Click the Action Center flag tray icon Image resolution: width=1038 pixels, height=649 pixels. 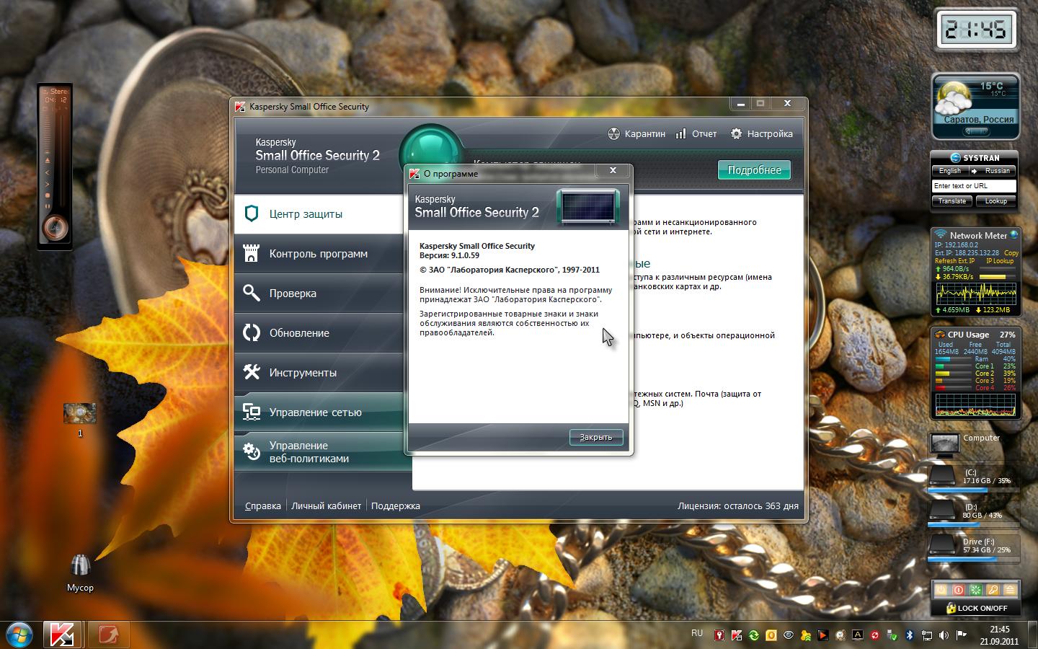[x=962, y=635]
